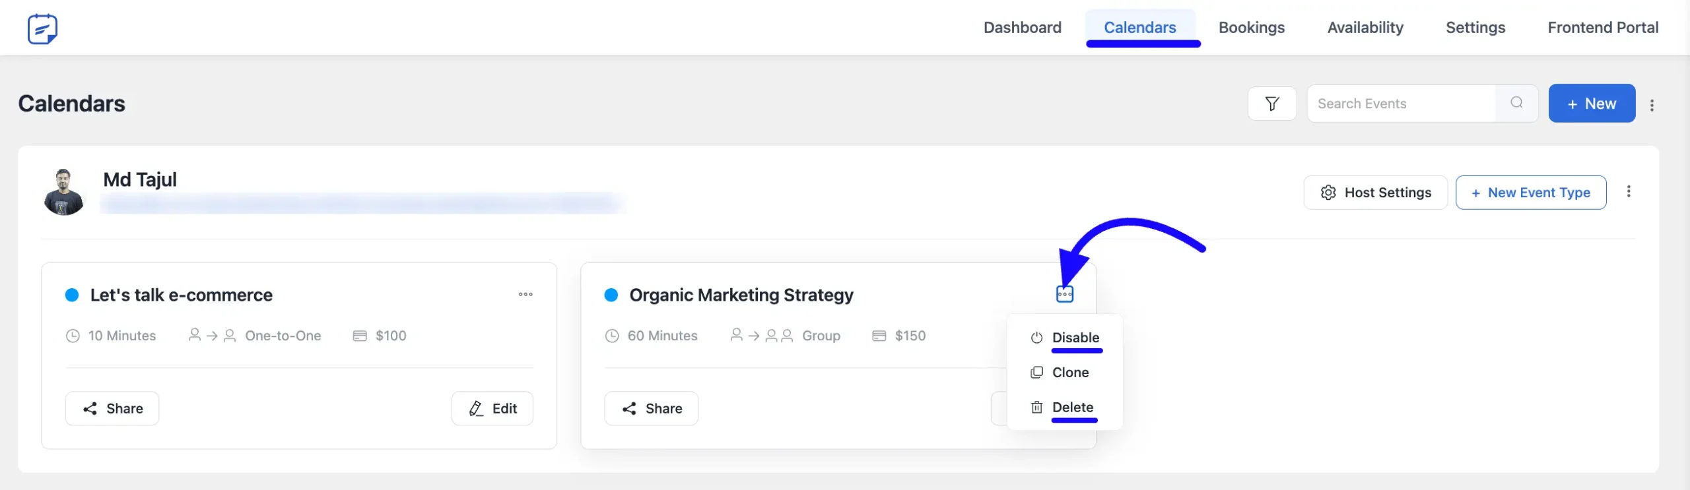
Task: Click the blue New button
Action: pyautogui.click(x=1591, y=104)
